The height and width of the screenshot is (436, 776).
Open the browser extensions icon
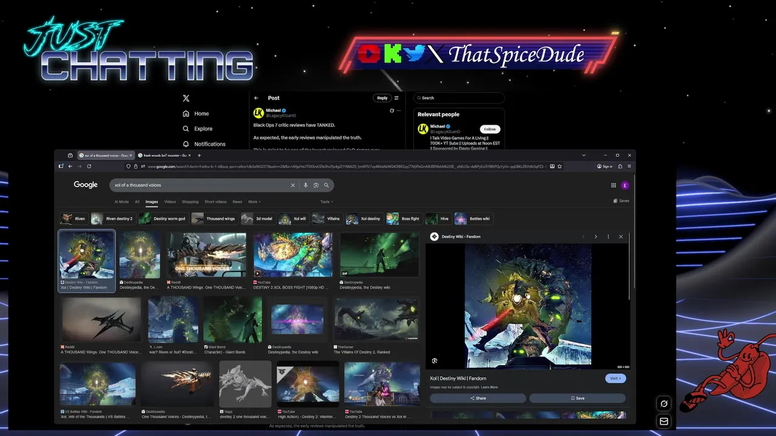pyautogui.click(x=620, y=166)
